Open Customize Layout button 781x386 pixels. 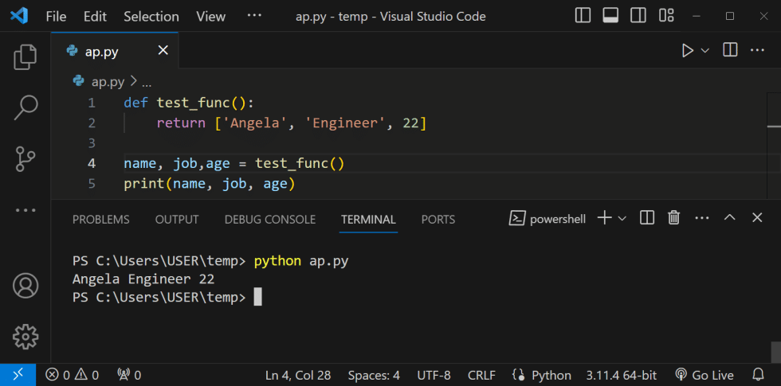(666, 16)
